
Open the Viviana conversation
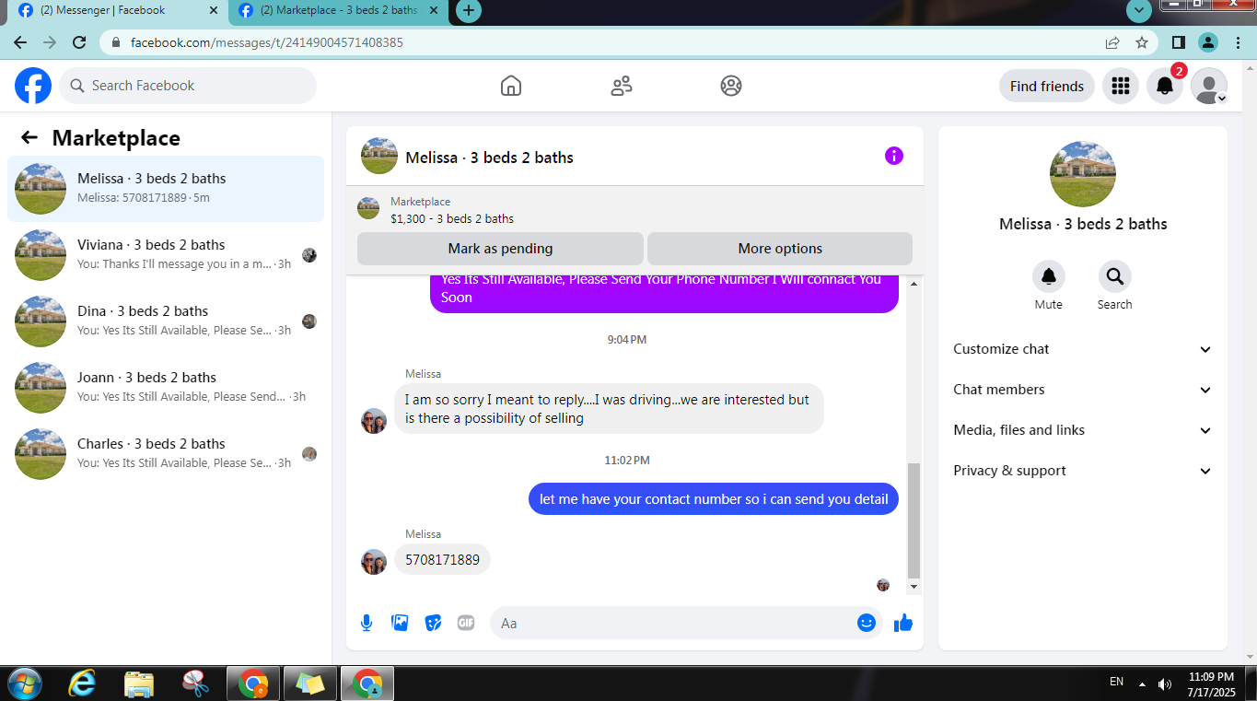pos(166,255)
